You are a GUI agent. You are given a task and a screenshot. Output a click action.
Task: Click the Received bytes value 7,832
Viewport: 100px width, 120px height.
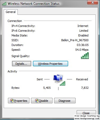(85, 88)
